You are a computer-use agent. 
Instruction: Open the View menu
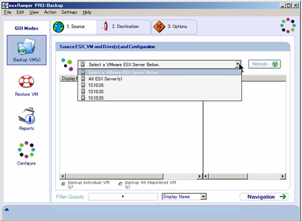coord(34,12)
